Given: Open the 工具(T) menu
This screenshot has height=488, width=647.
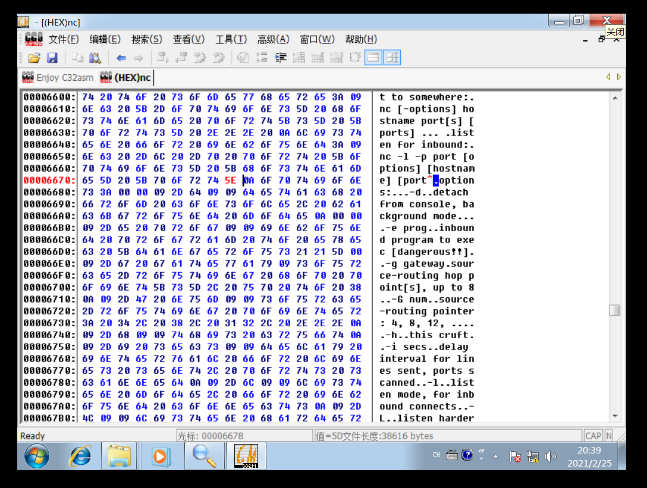Looking at the screenshot, I should 231,39.
